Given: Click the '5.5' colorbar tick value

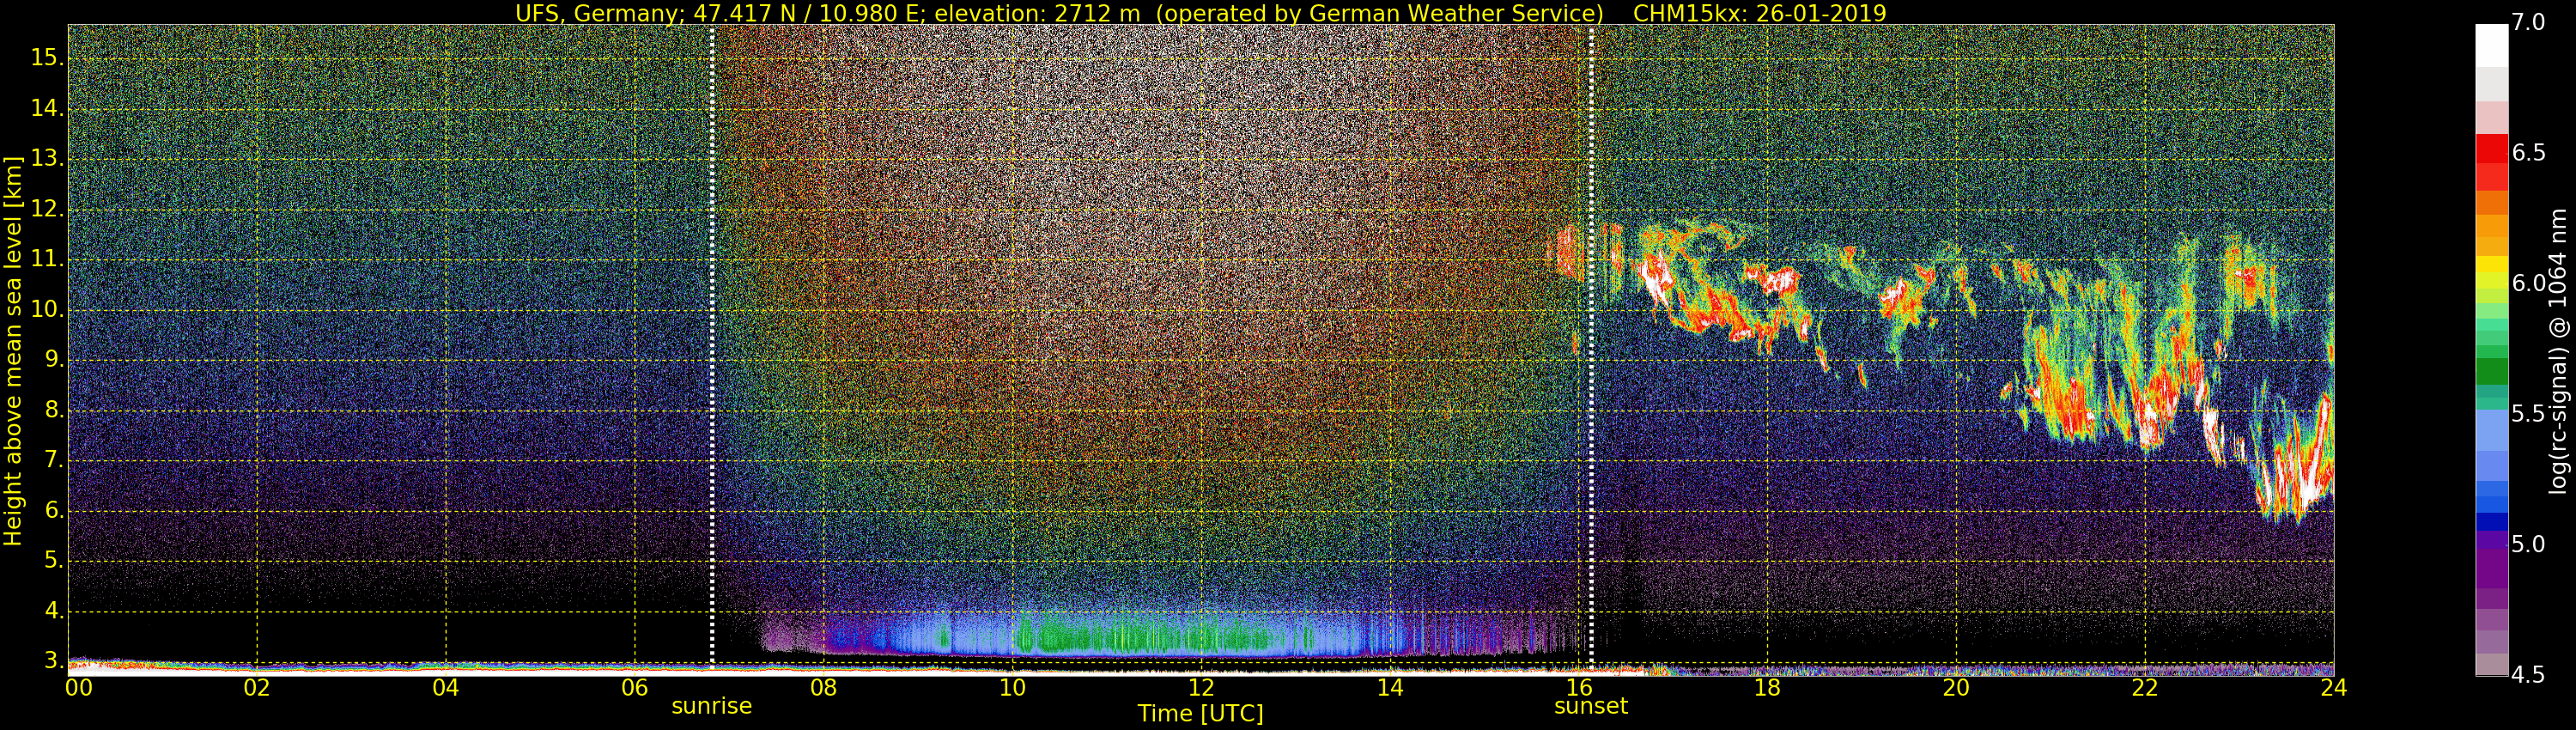Looking at the screenshot, I should click(x=2529, y=413).
